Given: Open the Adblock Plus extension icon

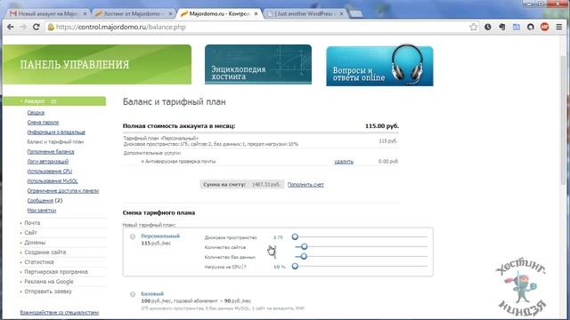Looking at the screenshot, I should [544, 27].
